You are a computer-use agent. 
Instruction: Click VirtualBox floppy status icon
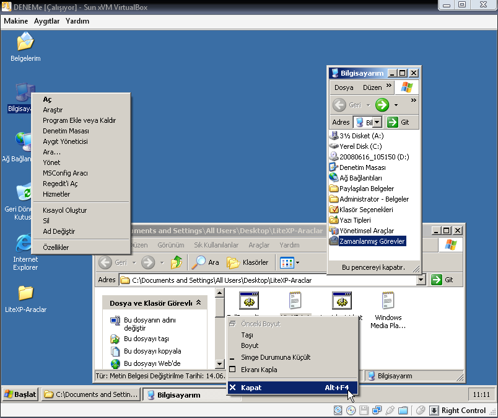[x=364, y=410]
